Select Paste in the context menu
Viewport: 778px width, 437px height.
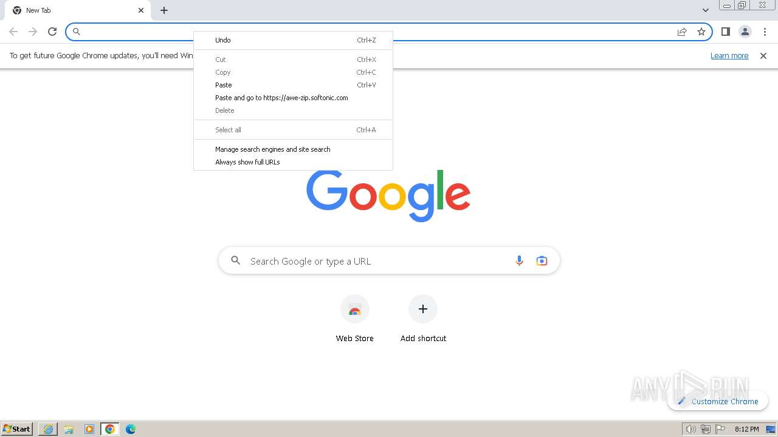pyautogui.click(x=293, y=85)
